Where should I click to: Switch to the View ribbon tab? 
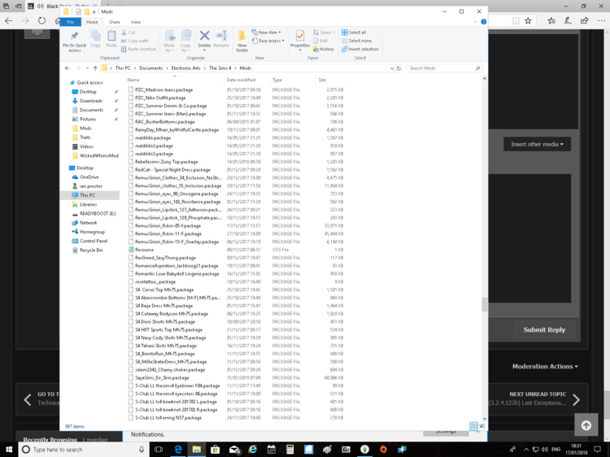coord(136,22)
